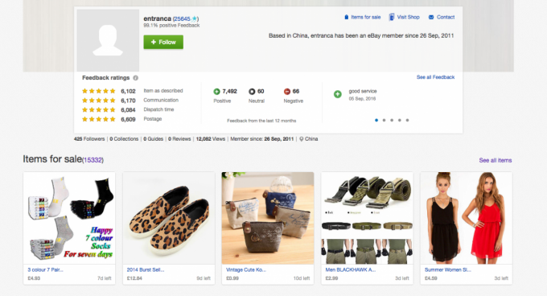Click the 'good service' feedback comment

pos(363,91)
